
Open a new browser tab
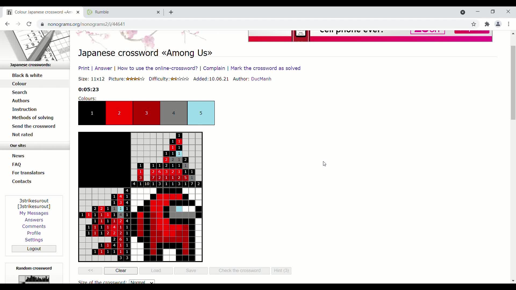point(171,12)
